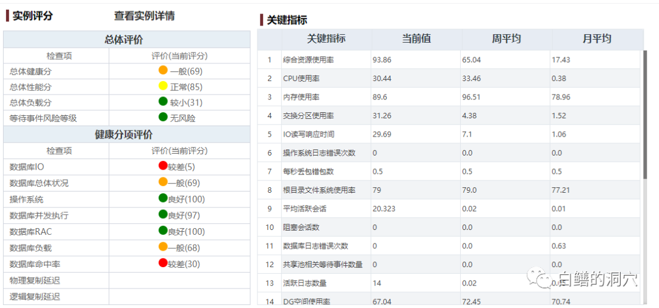
Task: Click the green status dot for 数据库RAC
Action: pos(163,231)
